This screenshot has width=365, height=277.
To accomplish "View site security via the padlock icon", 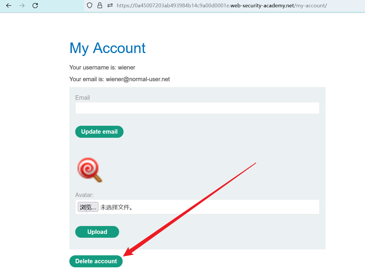I will 100,5.
